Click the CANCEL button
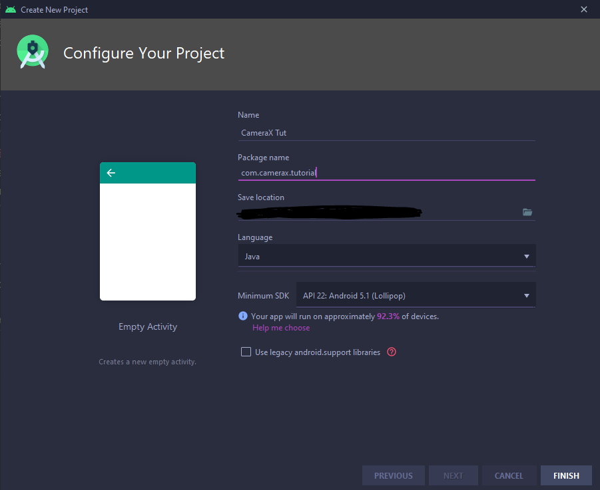This screenshot has height=490, width=600. [509, 475]
